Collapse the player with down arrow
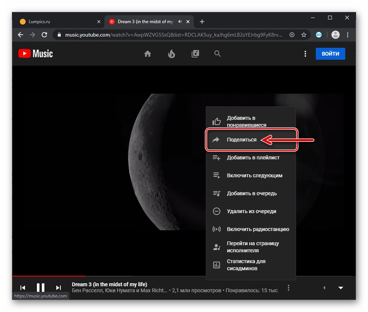 [x=341, y=288]
